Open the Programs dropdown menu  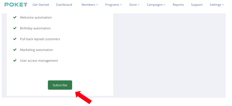click(113, 5)
